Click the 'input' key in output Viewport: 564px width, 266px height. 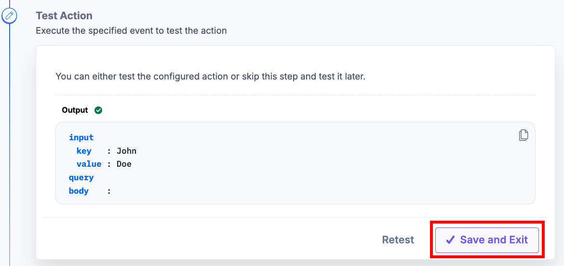[x=81, y=137]
